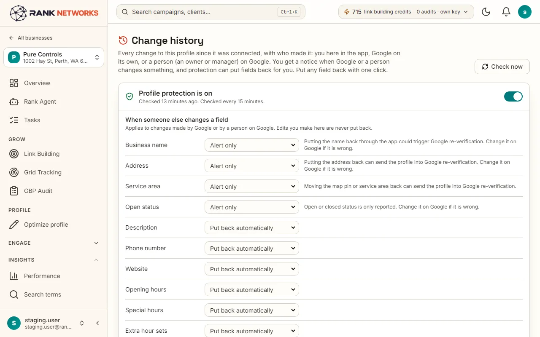Open the notifications bell
The image size is (540, 337).
[506, 12]
